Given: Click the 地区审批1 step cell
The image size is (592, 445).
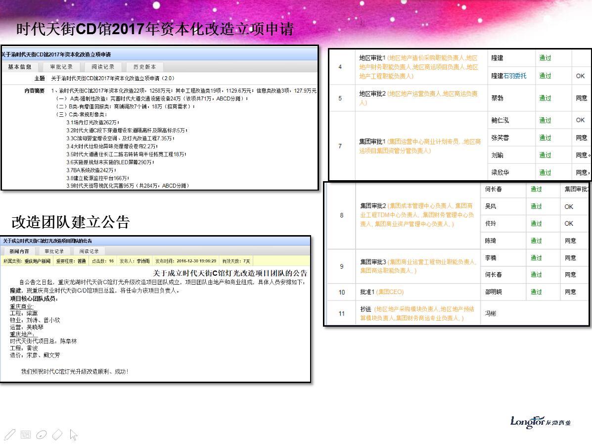Looking at the screenshot, I should [421, 67].
